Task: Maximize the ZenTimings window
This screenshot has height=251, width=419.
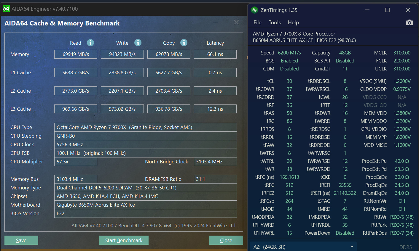Action: click(387, 10)
